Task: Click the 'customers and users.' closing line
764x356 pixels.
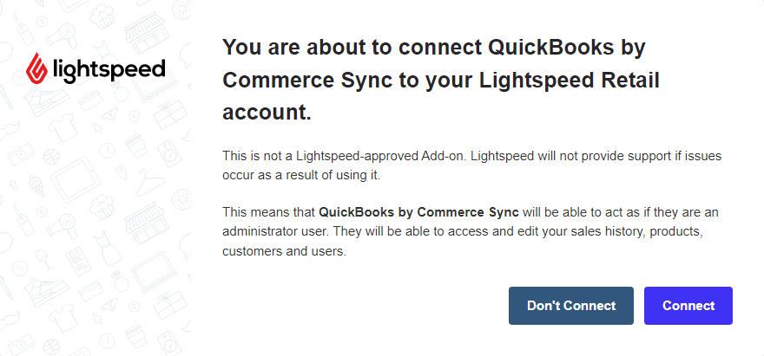Action: click(x=284, y=251)
